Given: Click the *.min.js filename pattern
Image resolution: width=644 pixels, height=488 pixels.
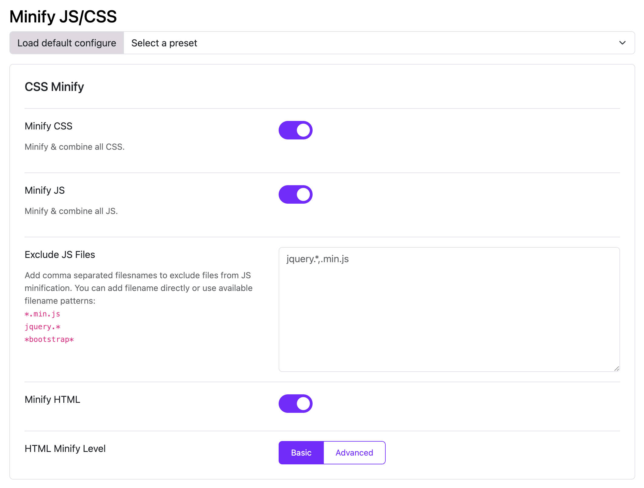Looking at the screenshot, I should pyautogui.click(x=42, y=314).
